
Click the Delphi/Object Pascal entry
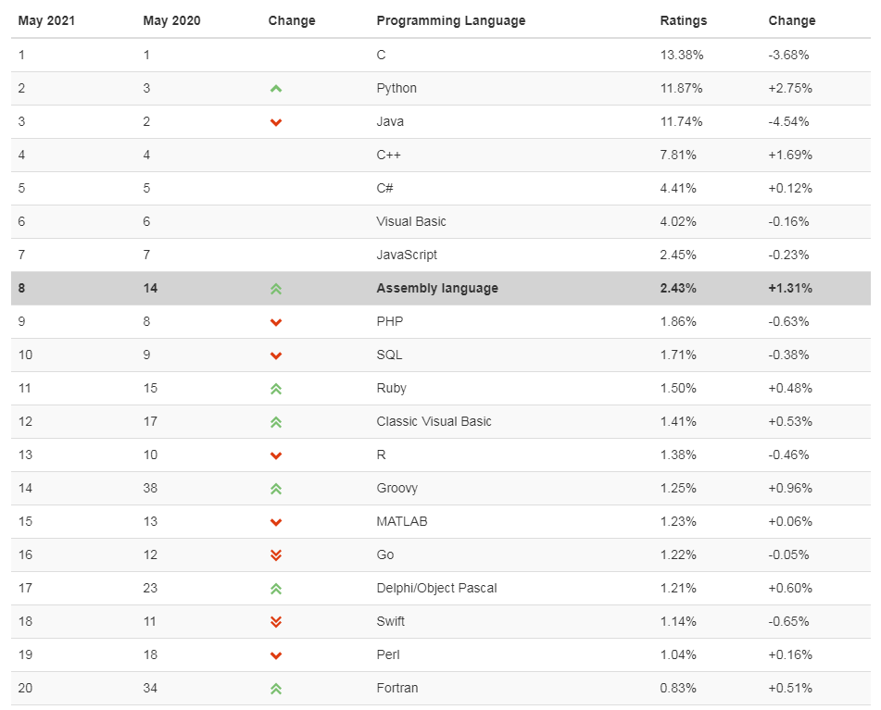point(436,588)
